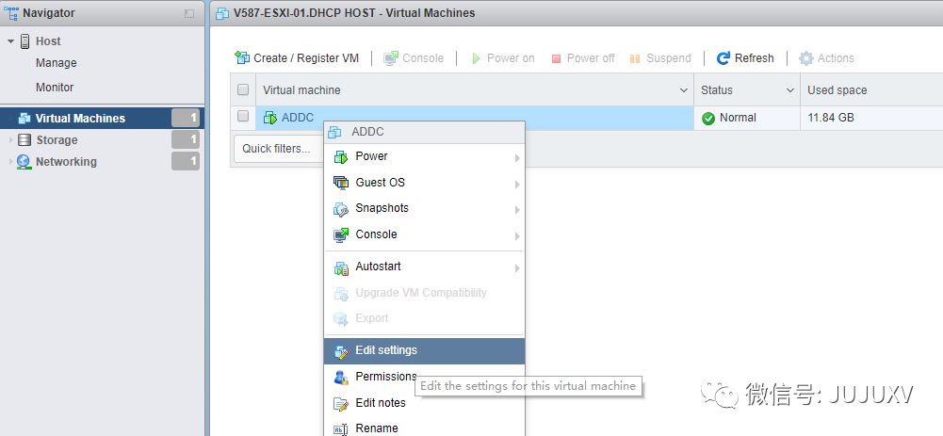This screenshot has height=436, width=943.
Task: Click the Normal status text
Action: coord(738,118)
